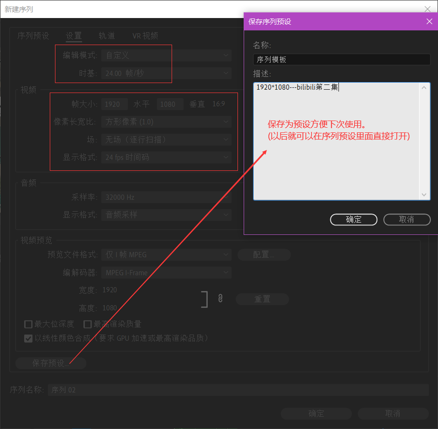438x429 pixels.
Task: Open the audio 显示格式 音频采样 dropdown
Action: tap(166, 215)
